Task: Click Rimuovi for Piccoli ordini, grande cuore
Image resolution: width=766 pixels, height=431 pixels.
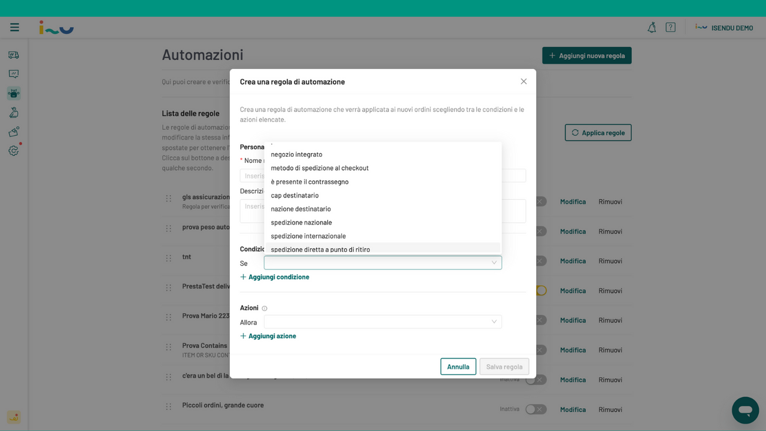Action: click(x=610, y=409)
